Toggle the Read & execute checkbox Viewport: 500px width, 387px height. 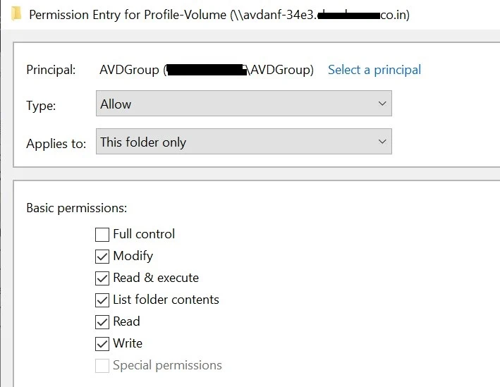(102, 278)
